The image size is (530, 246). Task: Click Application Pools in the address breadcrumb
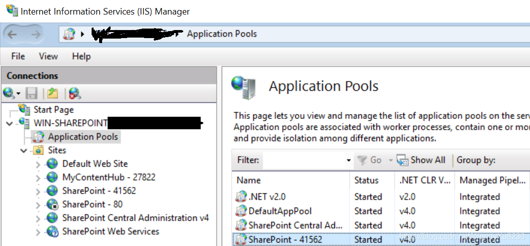coord(222,34)
